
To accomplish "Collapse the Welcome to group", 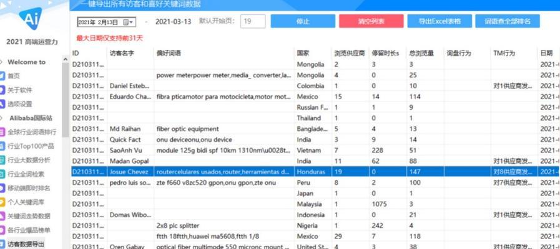I will (x=1, y=62).
